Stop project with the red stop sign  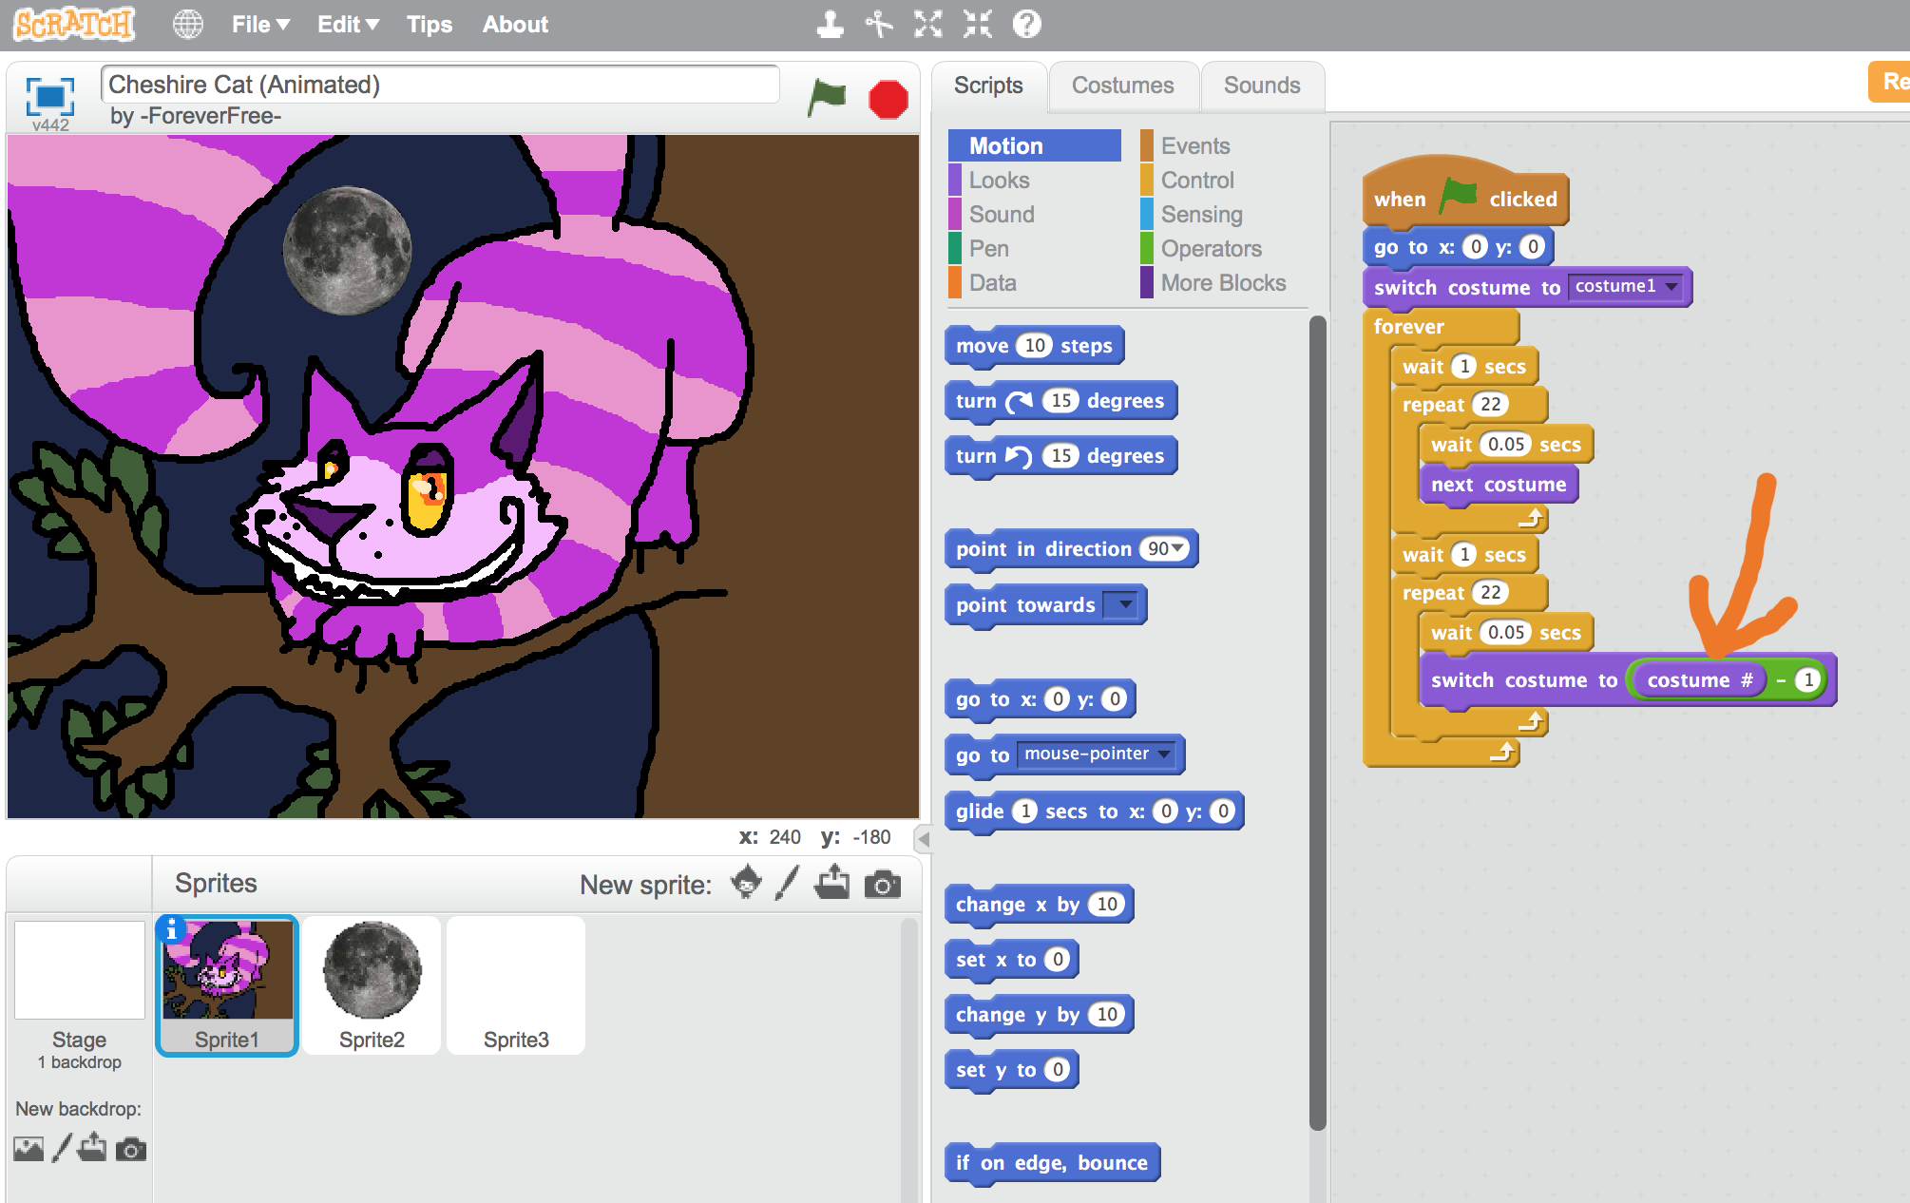[x=888, y=99]
